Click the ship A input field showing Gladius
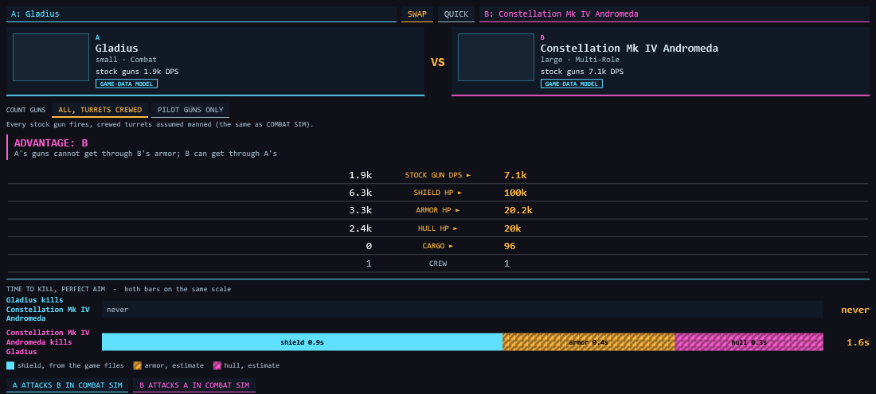876x394 pixels. point(201,14)
